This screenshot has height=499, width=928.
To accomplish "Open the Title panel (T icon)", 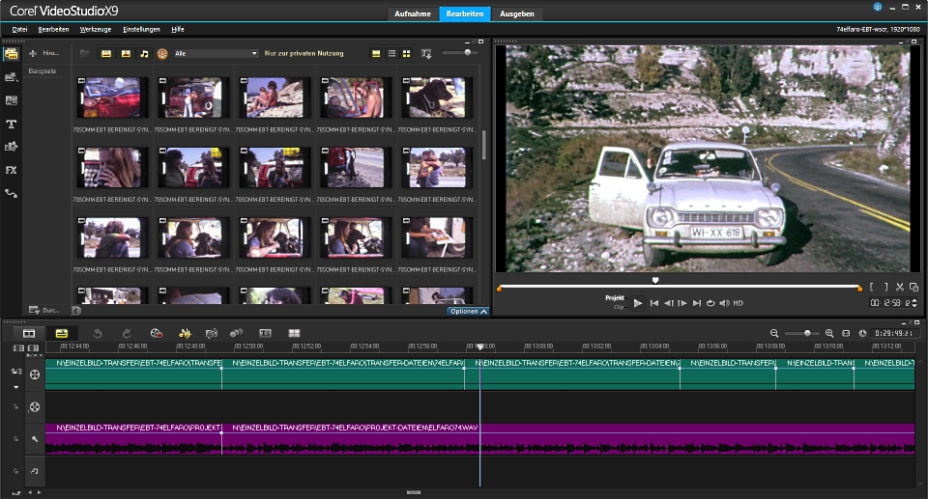I will click(x=12, y=125).
